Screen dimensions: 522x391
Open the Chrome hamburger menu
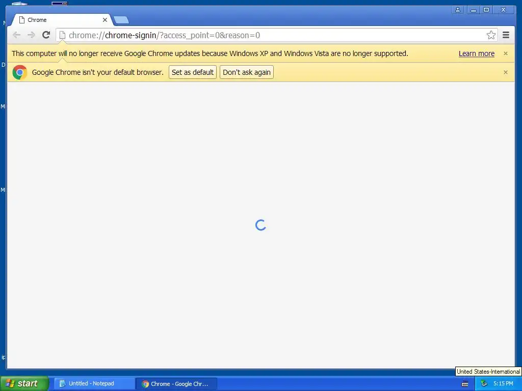pyautogui.click(x=506, y=35)
